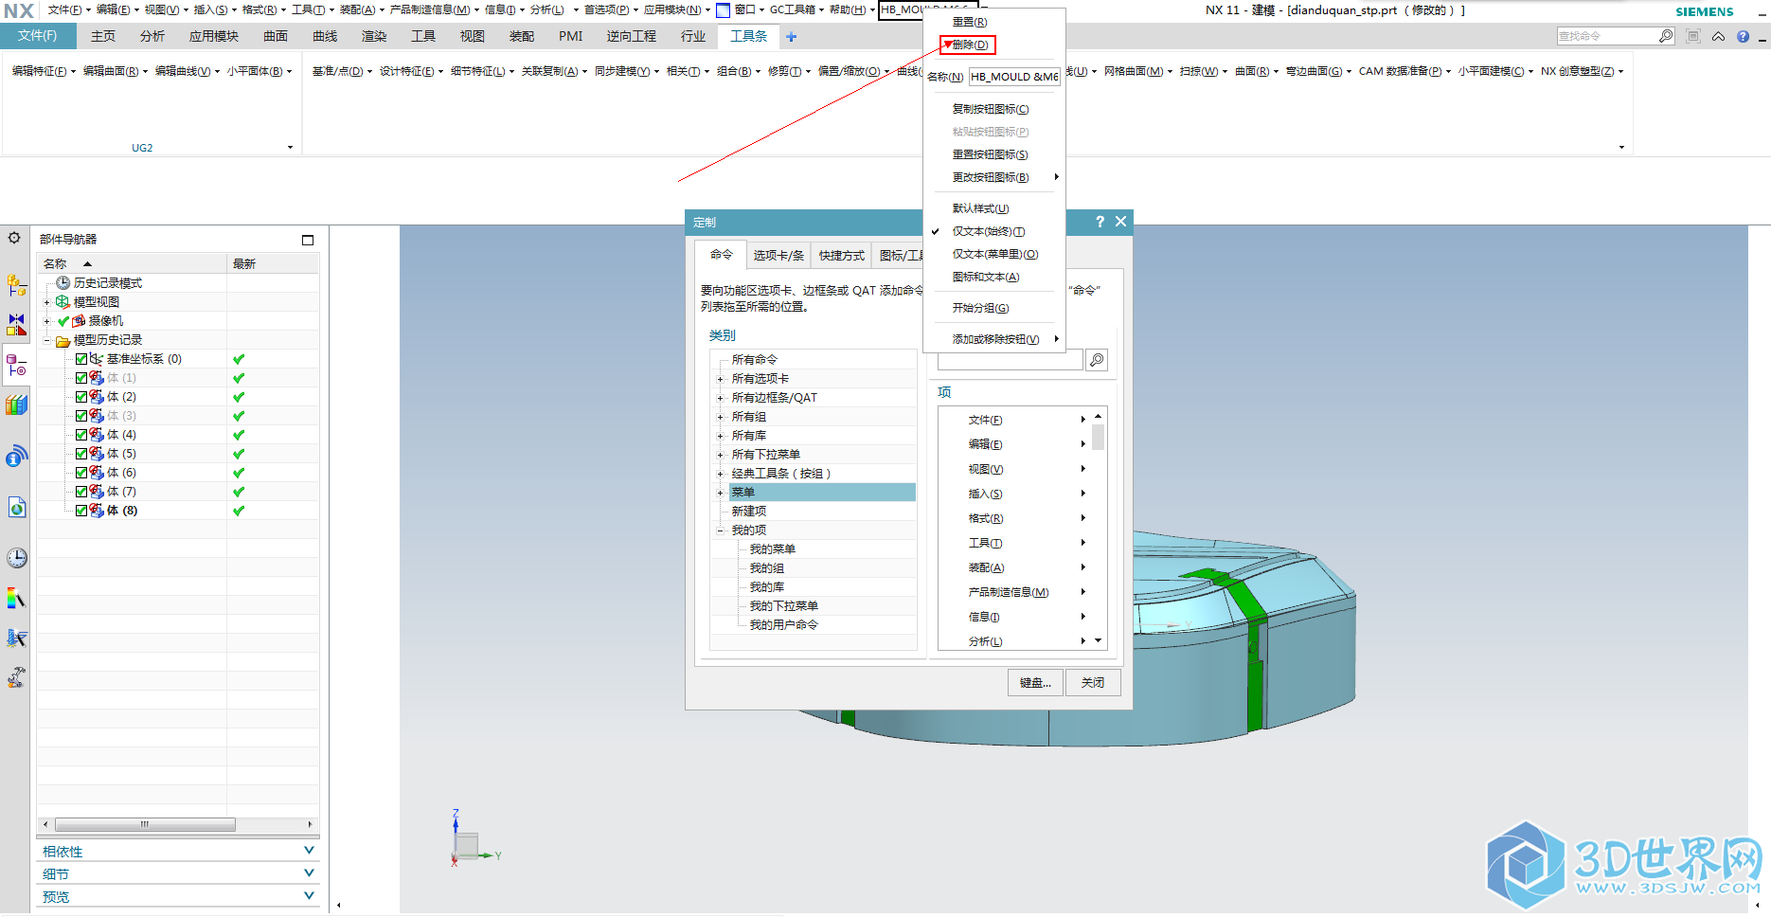Click the full screen mode icon
The width and height of the screenshot is (1771, 917).
(x=1693, y=36)
